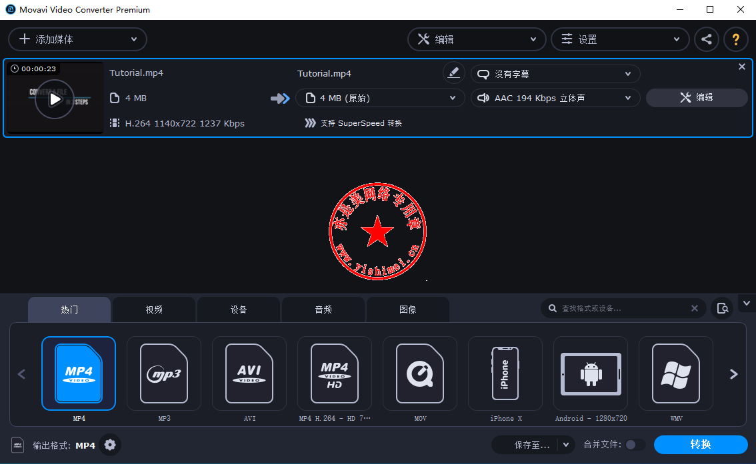Viewport: 756px width, 464px height.
Task: Select the MP3 audio format icon
Action: (x=164, y=373)
